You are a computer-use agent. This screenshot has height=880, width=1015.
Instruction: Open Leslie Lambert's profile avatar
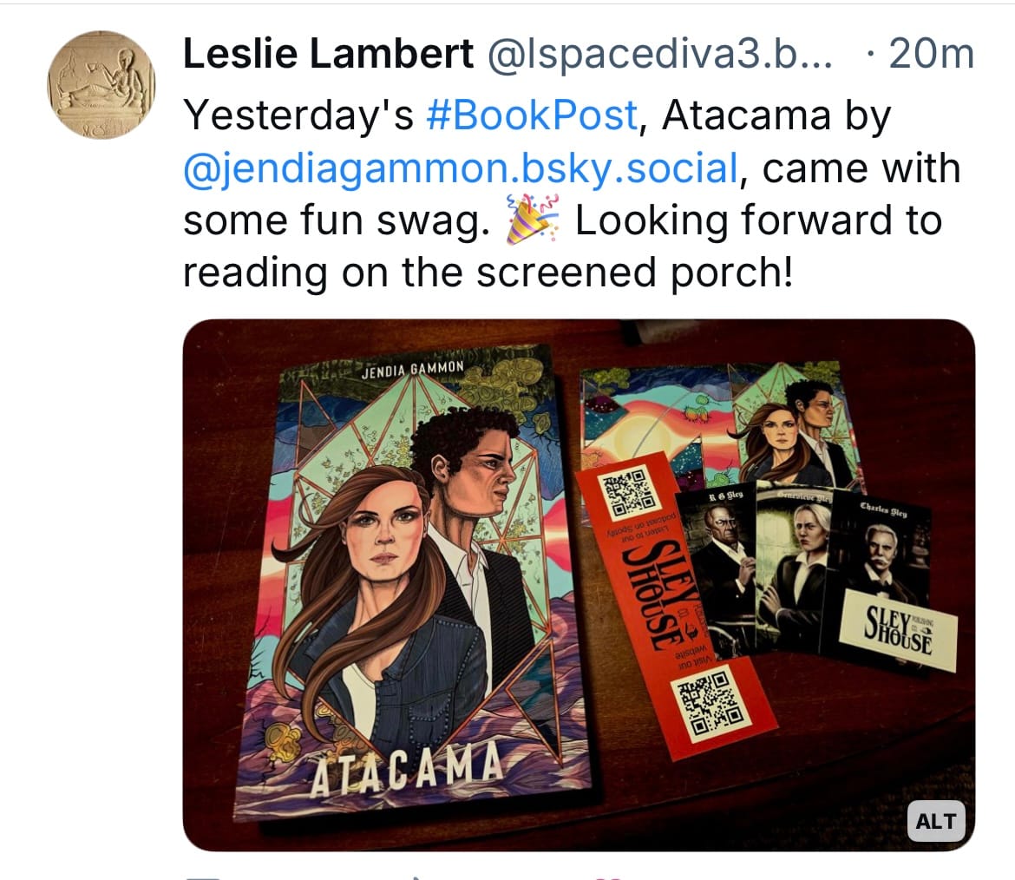[101, 85]
